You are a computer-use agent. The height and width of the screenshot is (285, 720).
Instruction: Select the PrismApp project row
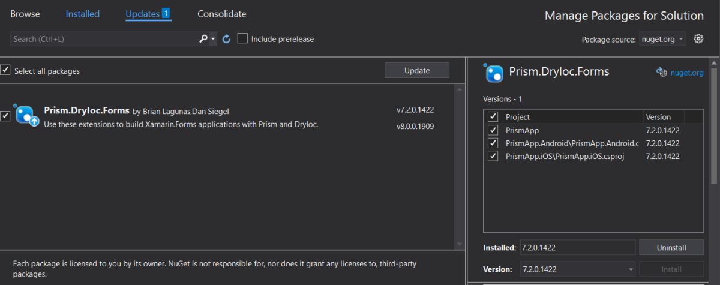tap(593, 130)
